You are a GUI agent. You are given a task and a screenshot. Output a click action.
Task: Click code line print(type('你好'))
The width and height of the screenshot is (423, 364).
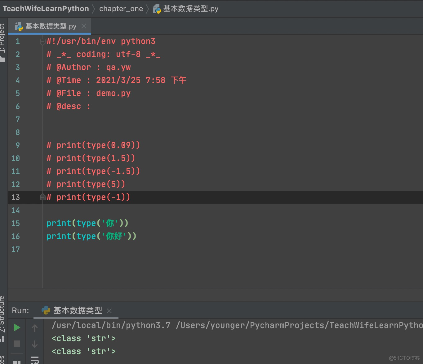click(x=91, y=236)
